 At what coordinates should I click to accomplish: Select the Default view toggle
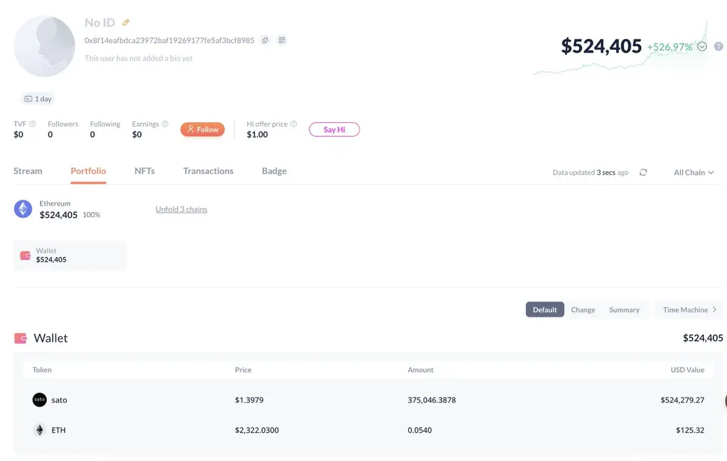pyautogui.click(x=545, y=310)
